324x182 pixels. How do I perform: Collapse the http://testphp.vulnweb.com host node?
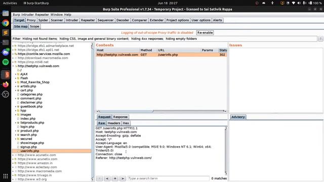point(13,66)
